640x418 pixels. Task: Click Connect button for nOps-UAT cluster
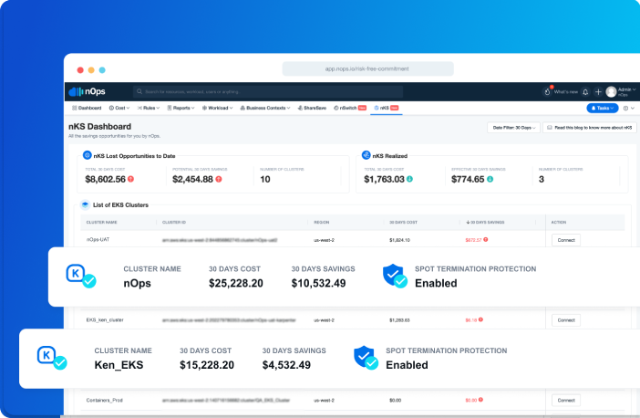coord(566,240)
